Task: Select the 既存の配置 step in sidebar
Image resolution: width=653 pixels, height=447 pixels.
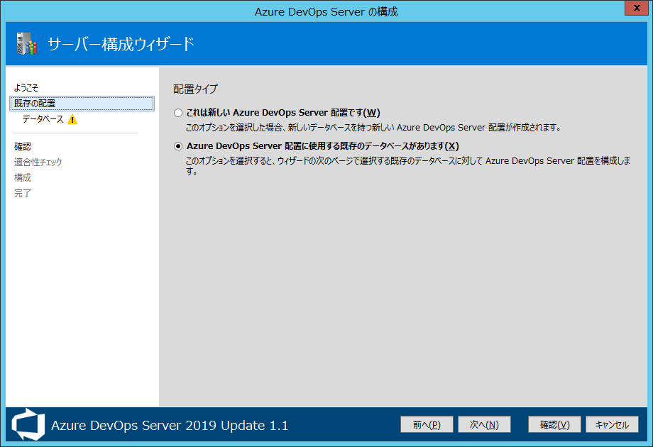Action: coord(82,104)
